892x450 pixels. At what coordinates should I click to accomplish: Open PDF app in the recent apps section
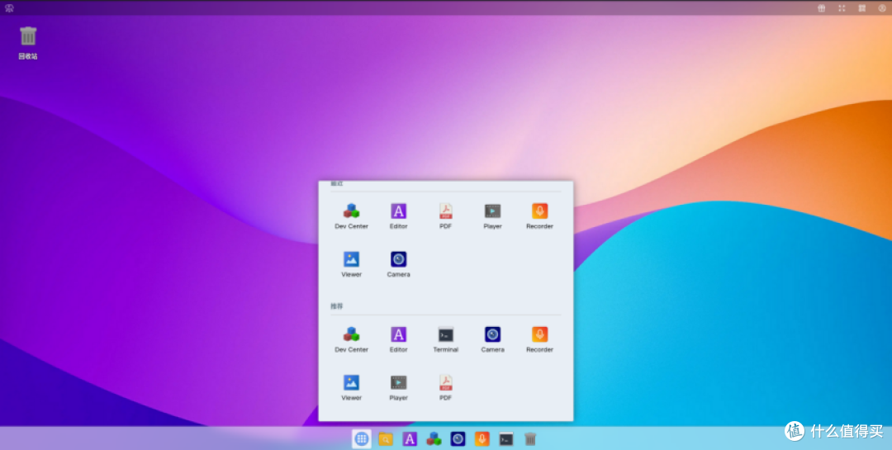(x=445, y=216)
